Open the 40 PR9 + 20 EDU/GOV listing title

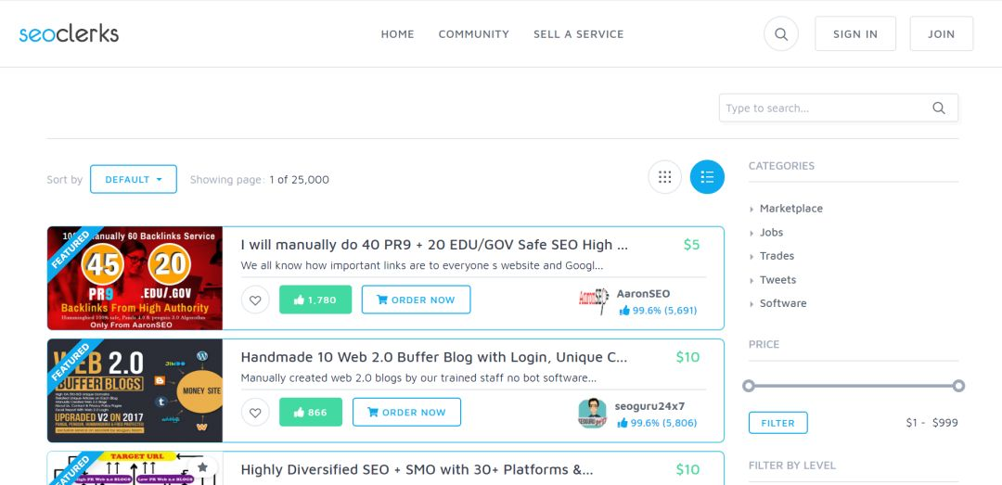434,245
